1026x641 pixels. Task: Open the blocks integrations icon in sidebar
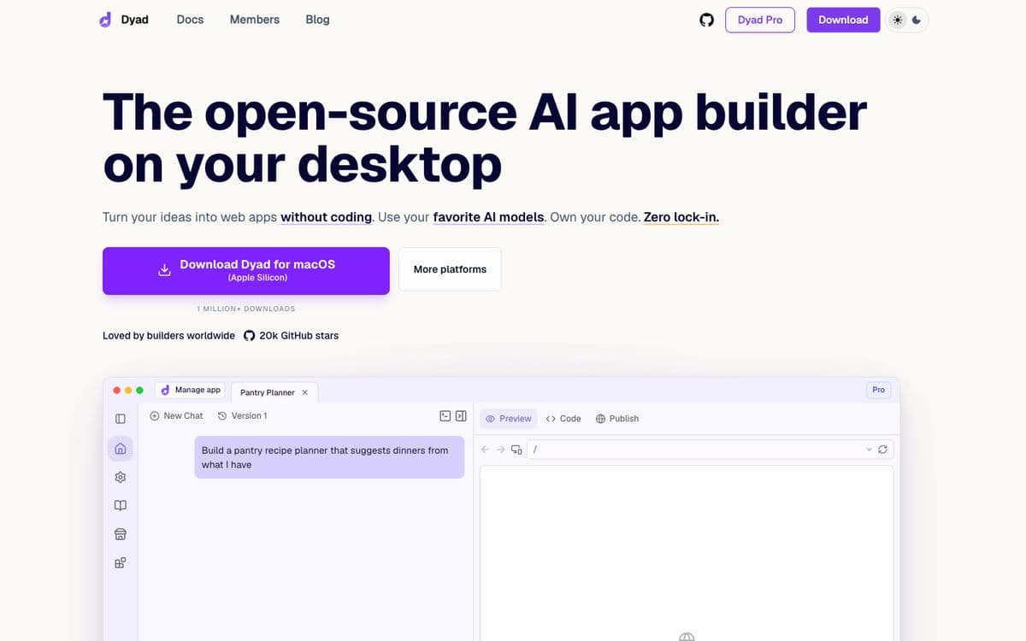point(121,563)
